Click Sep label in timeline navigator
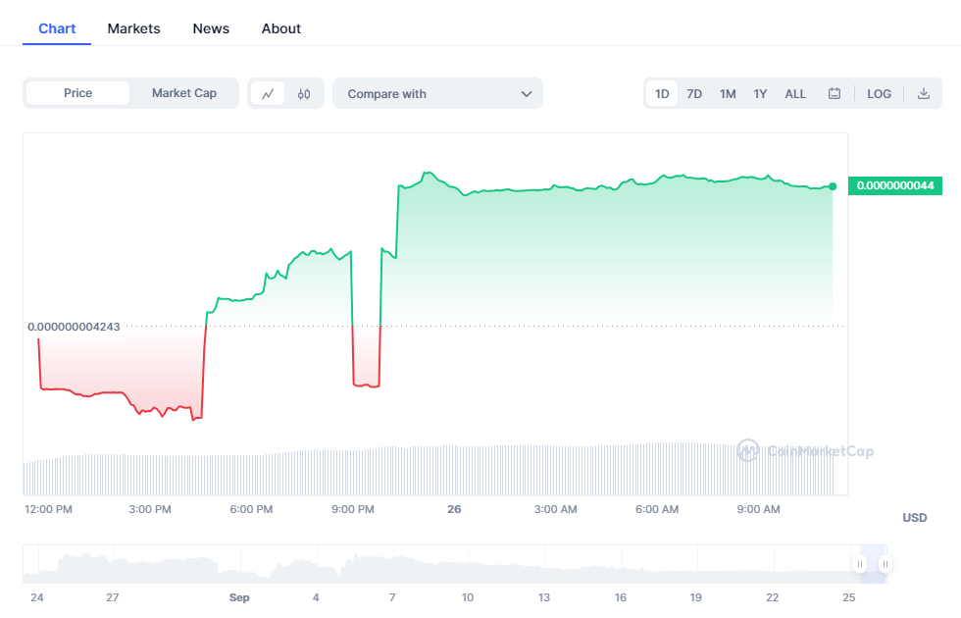 click(239, 597)
